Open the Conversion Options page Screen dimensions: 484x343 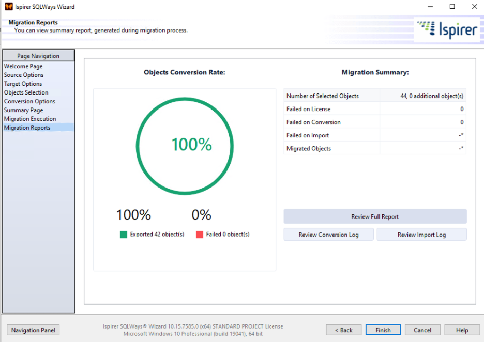(x=30, y=101)
